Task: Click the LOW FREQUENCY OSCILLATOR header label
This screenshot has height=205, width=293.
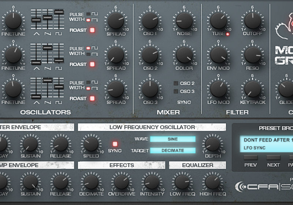Action: (152, 127)
